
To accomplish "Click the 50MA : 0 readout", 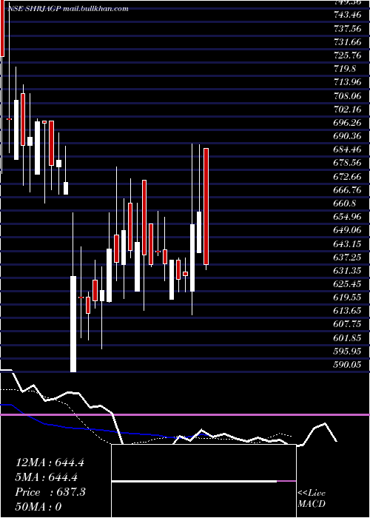I will [x=38, y=507].
